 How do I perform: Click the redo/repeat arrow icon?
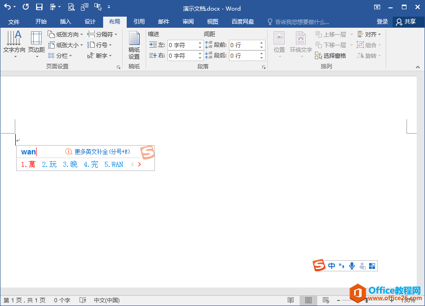coord(25,7)
